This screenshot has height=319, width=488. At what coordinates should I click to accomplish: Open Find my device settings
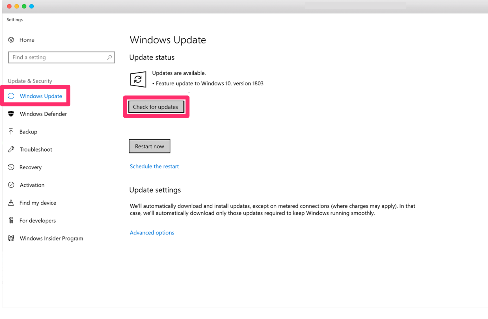coord(38,203)
